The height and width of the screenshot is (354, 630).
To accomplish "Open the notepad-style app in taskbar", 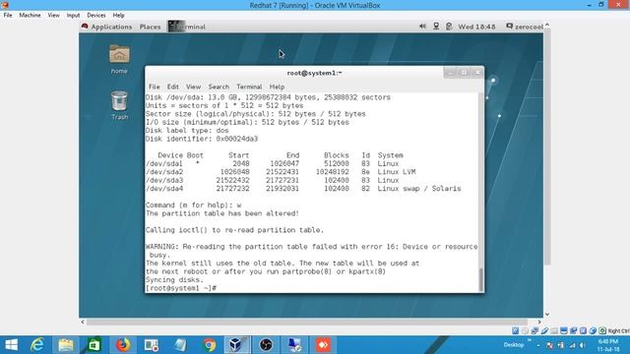I will 180,345.
